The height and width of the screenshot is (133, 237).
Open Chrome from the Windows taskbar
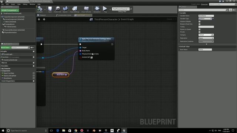point(76,130)
